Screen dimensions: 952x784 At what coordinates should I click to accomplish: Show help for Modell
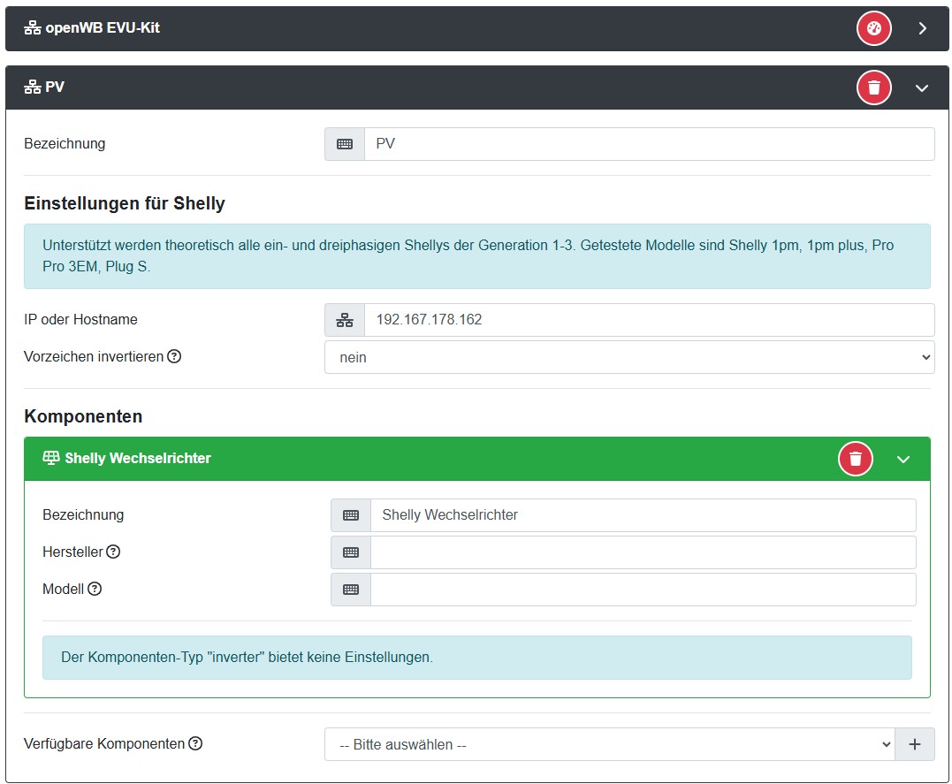tap(95, 589)
